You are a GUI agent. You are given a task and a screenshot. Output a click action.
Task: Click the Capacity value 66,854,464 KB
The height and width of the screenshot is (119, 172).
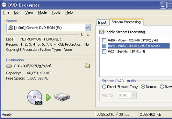[x=39, y=73]
